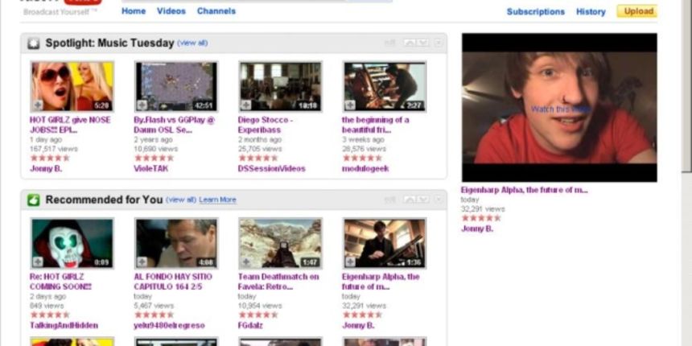
Task: Move the Spotlight module down
Action: (x=422, y=43)
